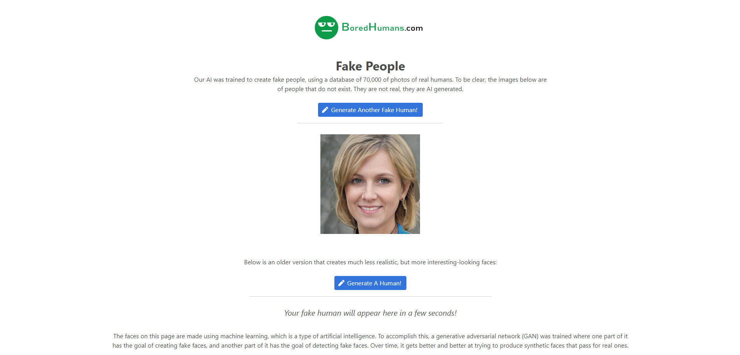Click the Generate A Human! button label
This screenshot has width=740, height=355.
(x=374, y=283)
